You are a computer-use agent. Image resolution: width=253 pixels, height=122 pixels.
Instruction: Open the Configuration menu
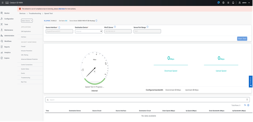click(x=9, y=19)
